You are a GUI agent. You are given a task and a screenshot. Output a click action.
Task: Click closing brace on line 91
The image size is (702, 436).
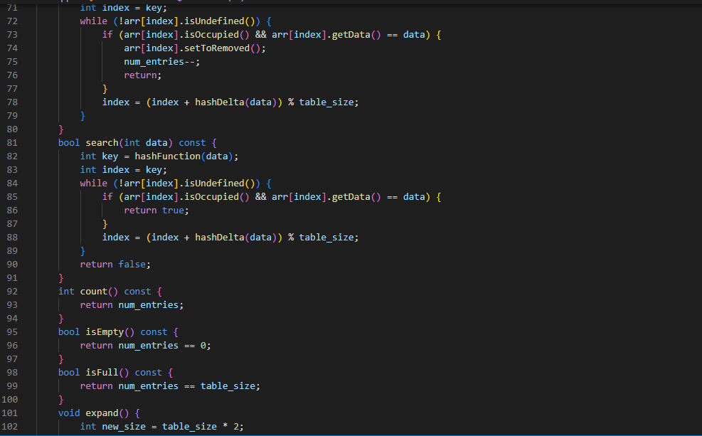[x=61, y=278]
